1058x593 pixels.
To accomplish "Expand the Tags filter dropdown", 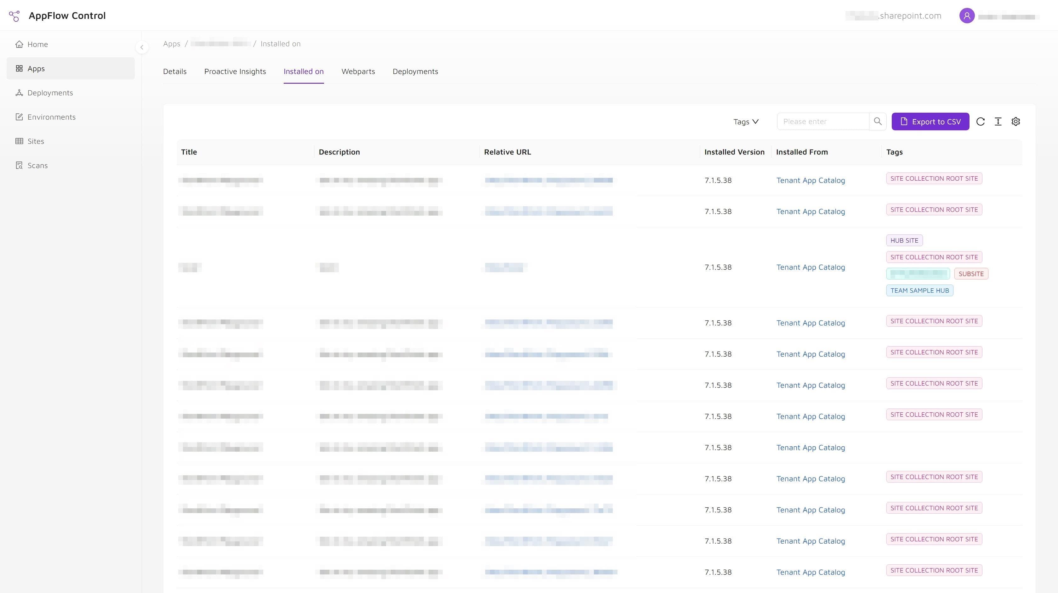I will (746, 121).
